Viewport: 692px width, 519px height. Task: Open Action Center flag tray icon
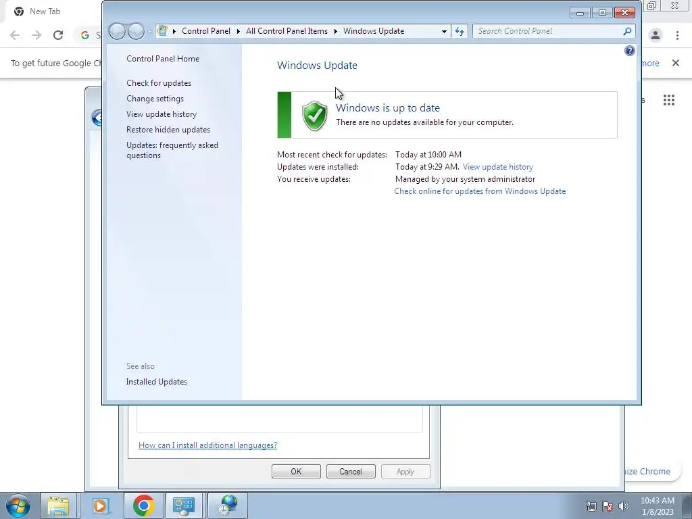pyautogui.click(x=608, y=506)
